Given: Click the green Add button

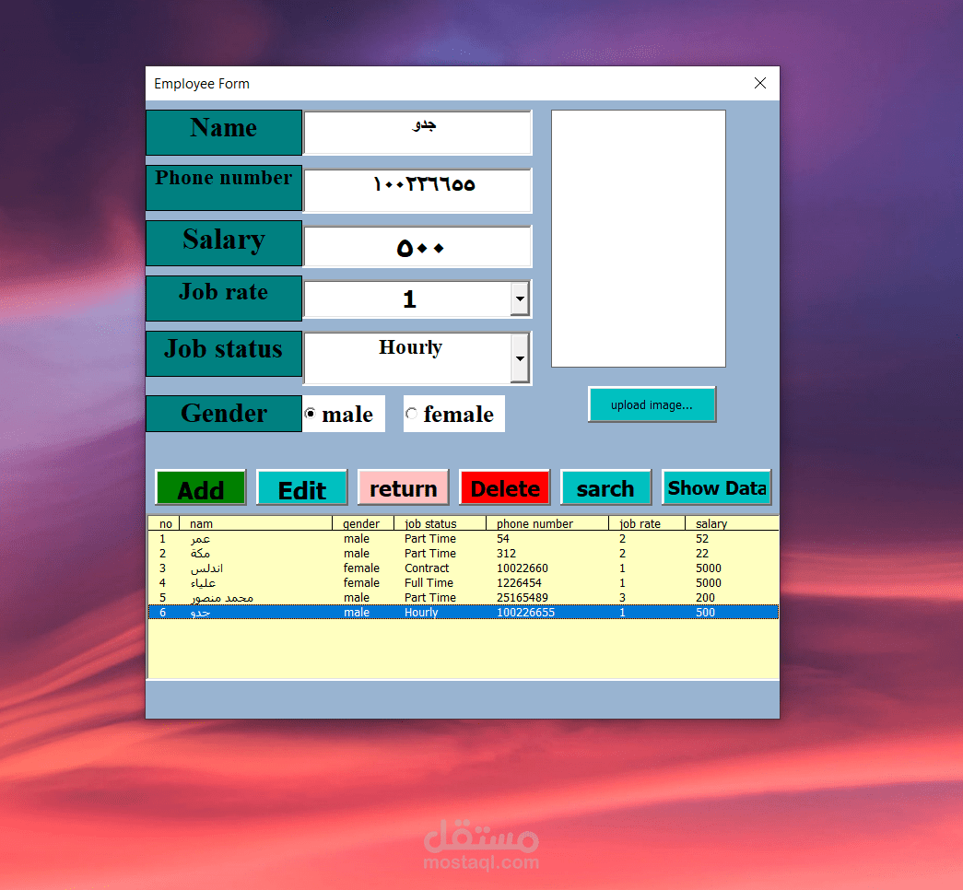Looking at the screenshot, I should [x=201, y=487].
